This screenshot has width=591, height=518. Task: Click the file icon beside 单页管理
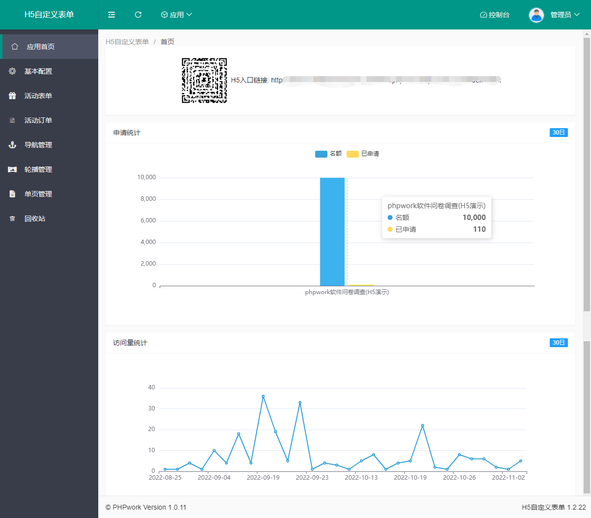(x=12, y=194)
